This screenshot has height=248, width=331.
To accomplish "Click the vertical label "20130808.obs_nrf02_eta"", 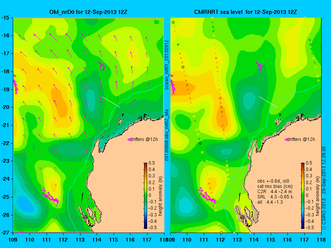I will pos(167,135).
